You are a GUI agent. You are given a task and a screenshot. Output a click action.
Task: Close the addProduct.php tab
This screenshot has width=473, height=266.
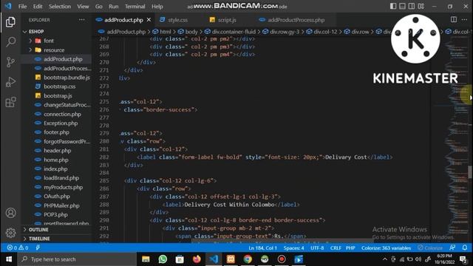tap(149, 20)
